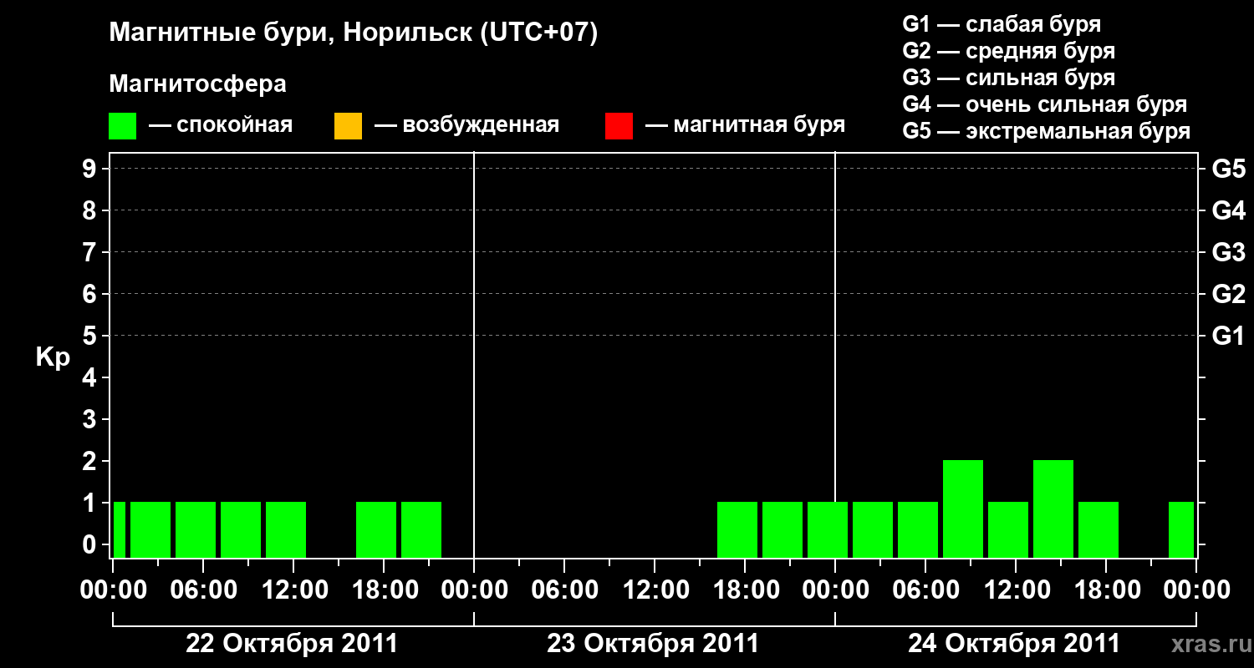
Task: Click the 'G5' label on the right axis
Action: click(1228, 169)
